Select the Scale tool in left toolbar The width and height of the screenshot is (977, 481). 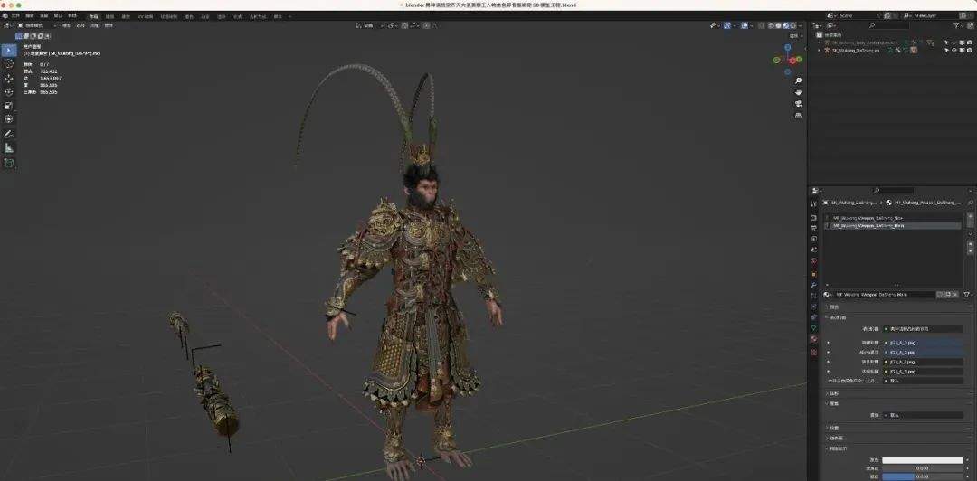[9, 106]
